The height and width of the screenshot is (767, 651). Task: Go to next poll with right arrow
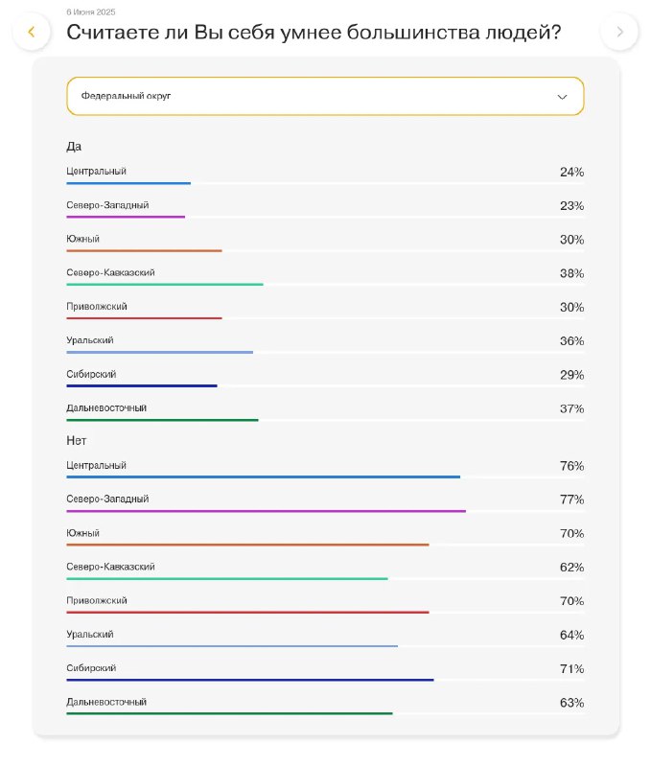coord(619,32)
